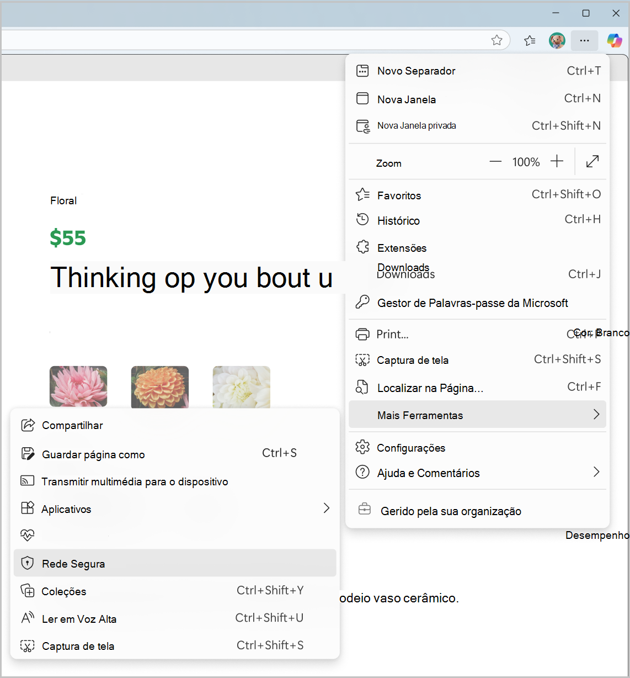Click the Rede Segura shield icon
The height and width of the screenshot is (678, 630).
coord(28,563)
